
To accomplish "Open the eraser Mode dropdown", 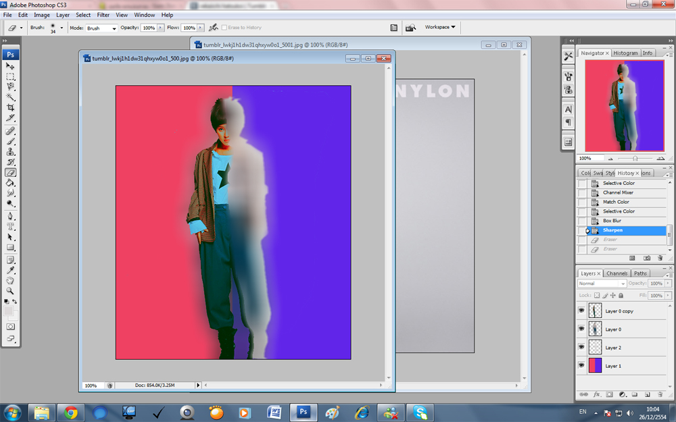I will pyautogui.click(x=101, y=28).
